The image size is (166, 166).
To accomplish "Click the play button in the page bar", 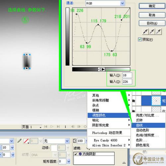I will click(52, 126).
